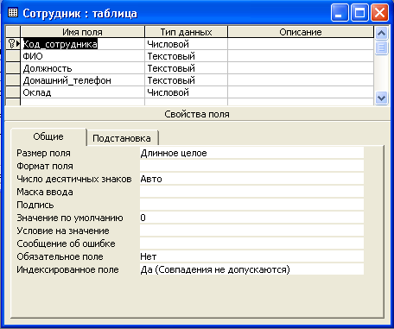Switch to the Подстановка tab
Screen dimensions: 394x329
[122, 138]
